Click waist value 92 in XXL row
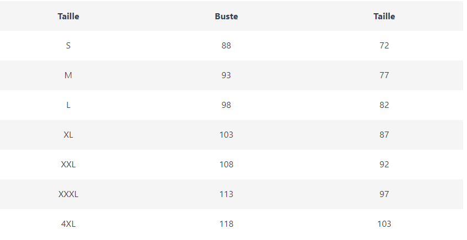The width and height of the screenshot is (467, 240). pos(384,165)
